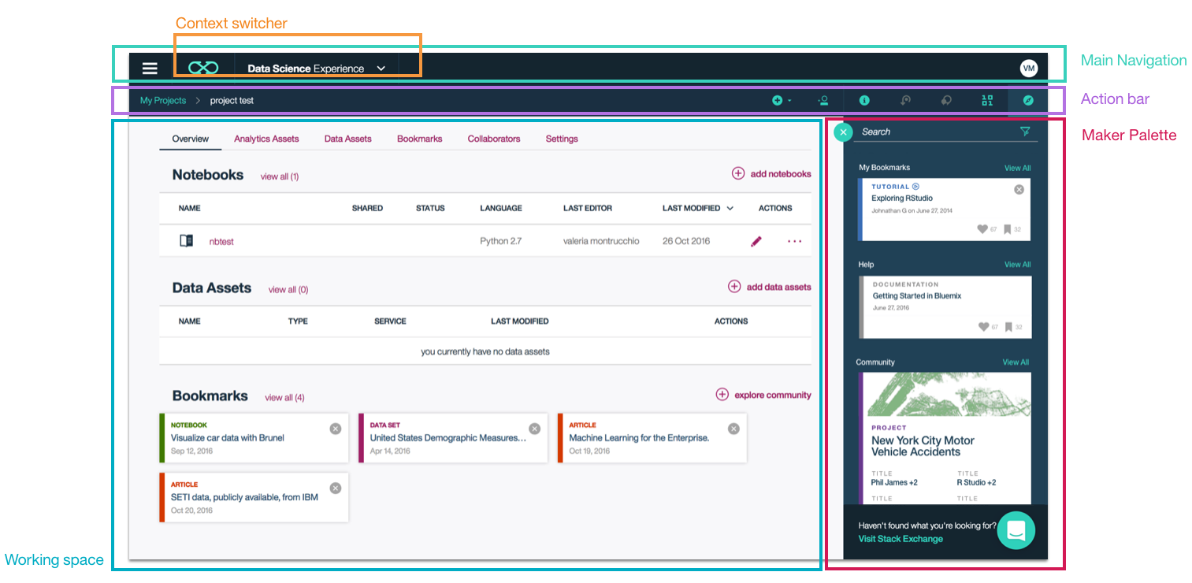Remove the SETI data bookmark
The width and height of the screenshot is (1192, 583).
[x=336, y=488]
